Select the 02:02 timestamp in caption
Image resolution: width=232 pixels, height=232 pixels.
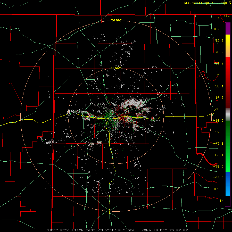point(182,230)
